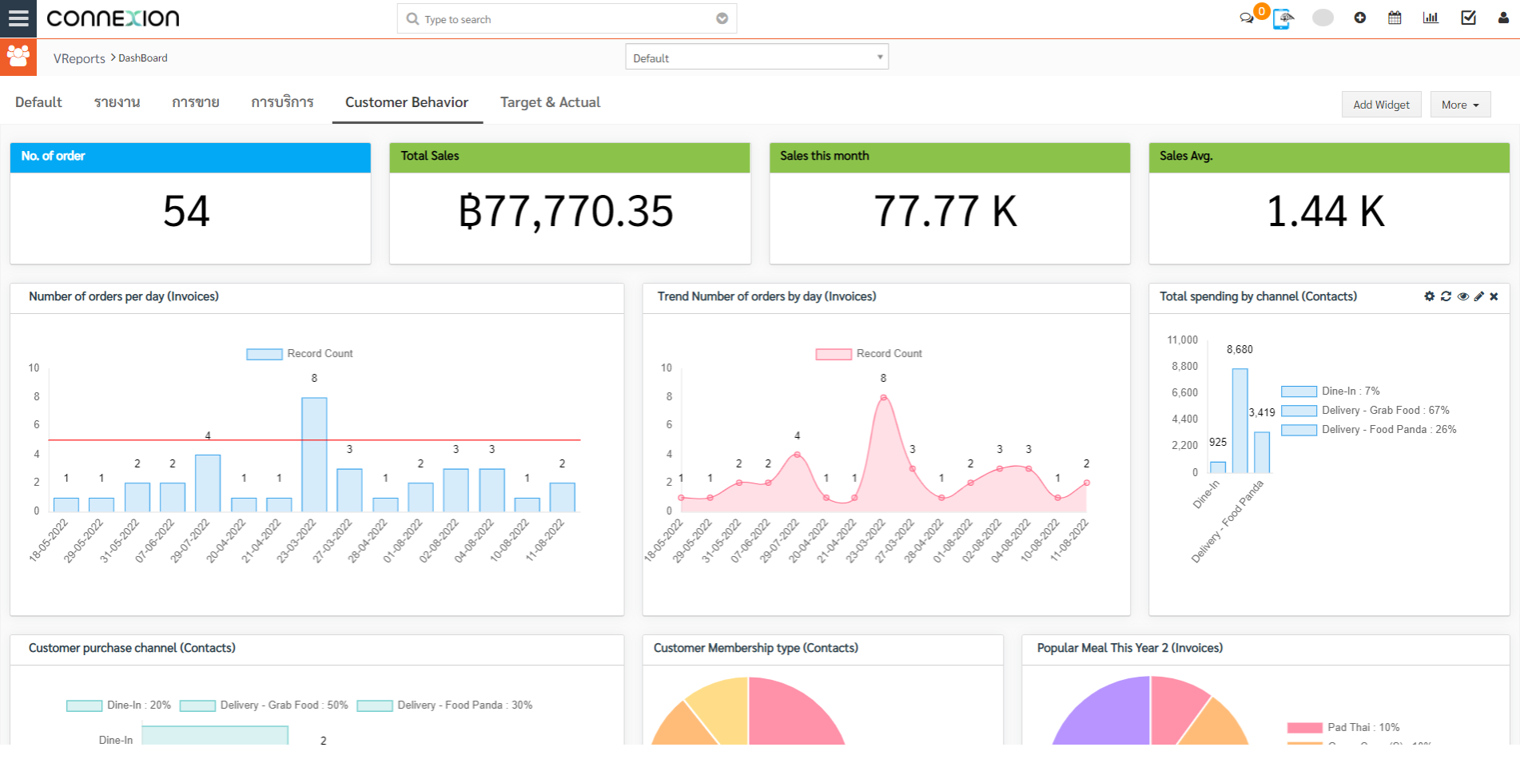This screenshot has height=767, width=1520.
Task: Click the Type to search field
Action: (559, 19)
